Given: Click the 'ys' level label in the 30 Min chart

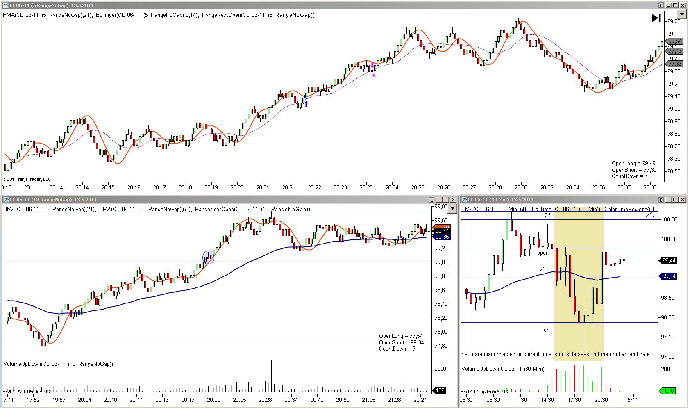Looking at the screenshot, I should (543, 268).
